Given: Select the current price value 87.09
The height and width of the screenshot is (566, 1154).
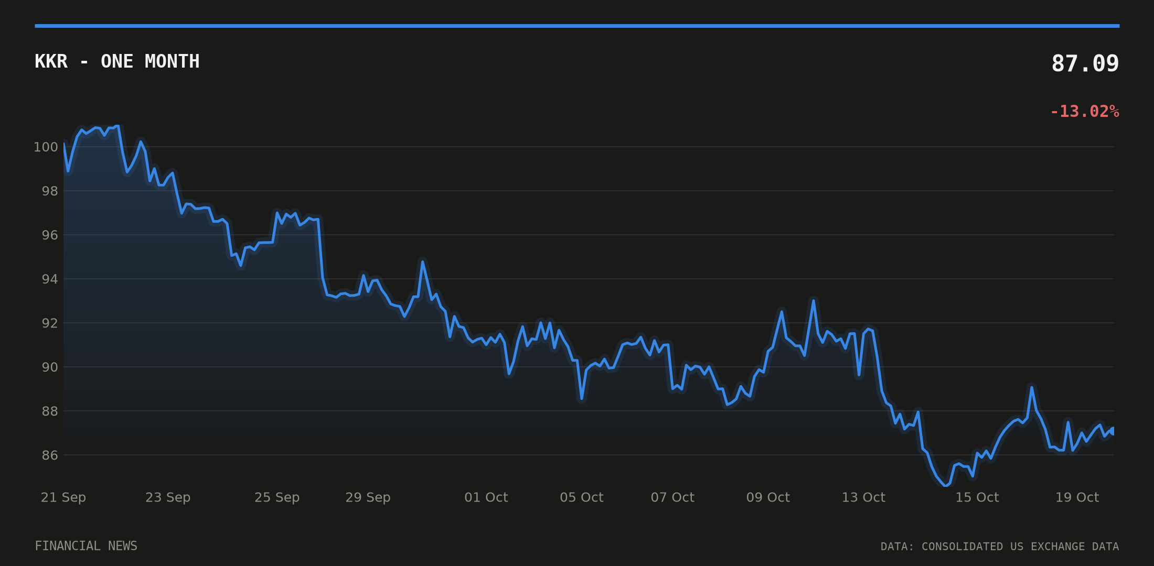Looking at the screenshot, I should click(1085, 63).
